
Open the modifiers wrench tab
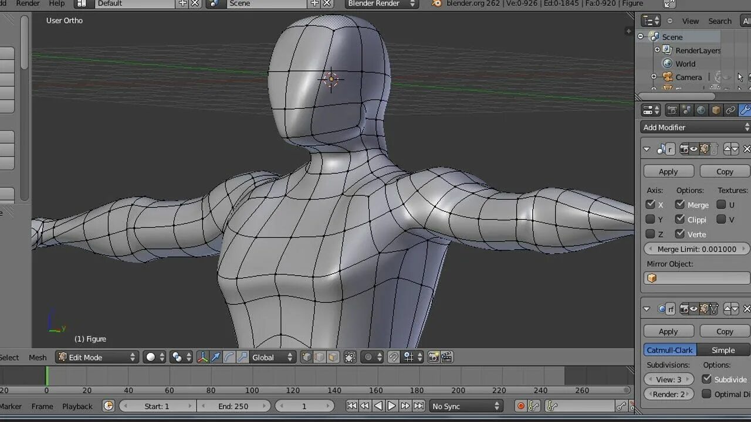tap(744, 110)
